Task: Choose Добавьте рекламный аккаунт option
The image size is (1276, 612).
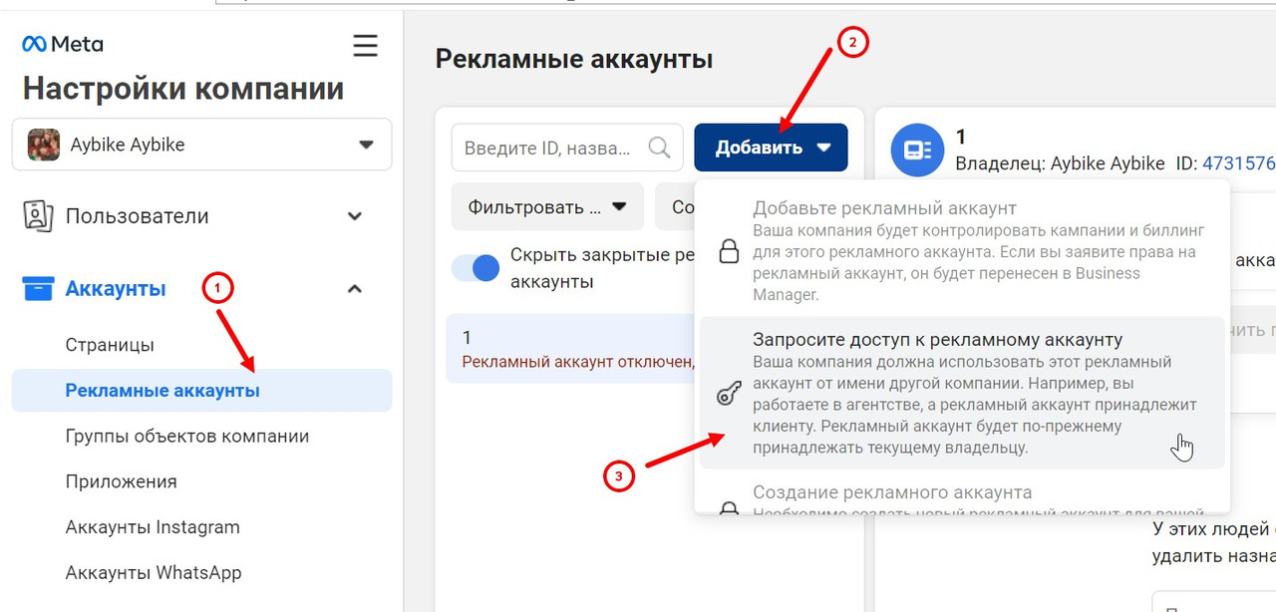Action: tap(964, 250)
